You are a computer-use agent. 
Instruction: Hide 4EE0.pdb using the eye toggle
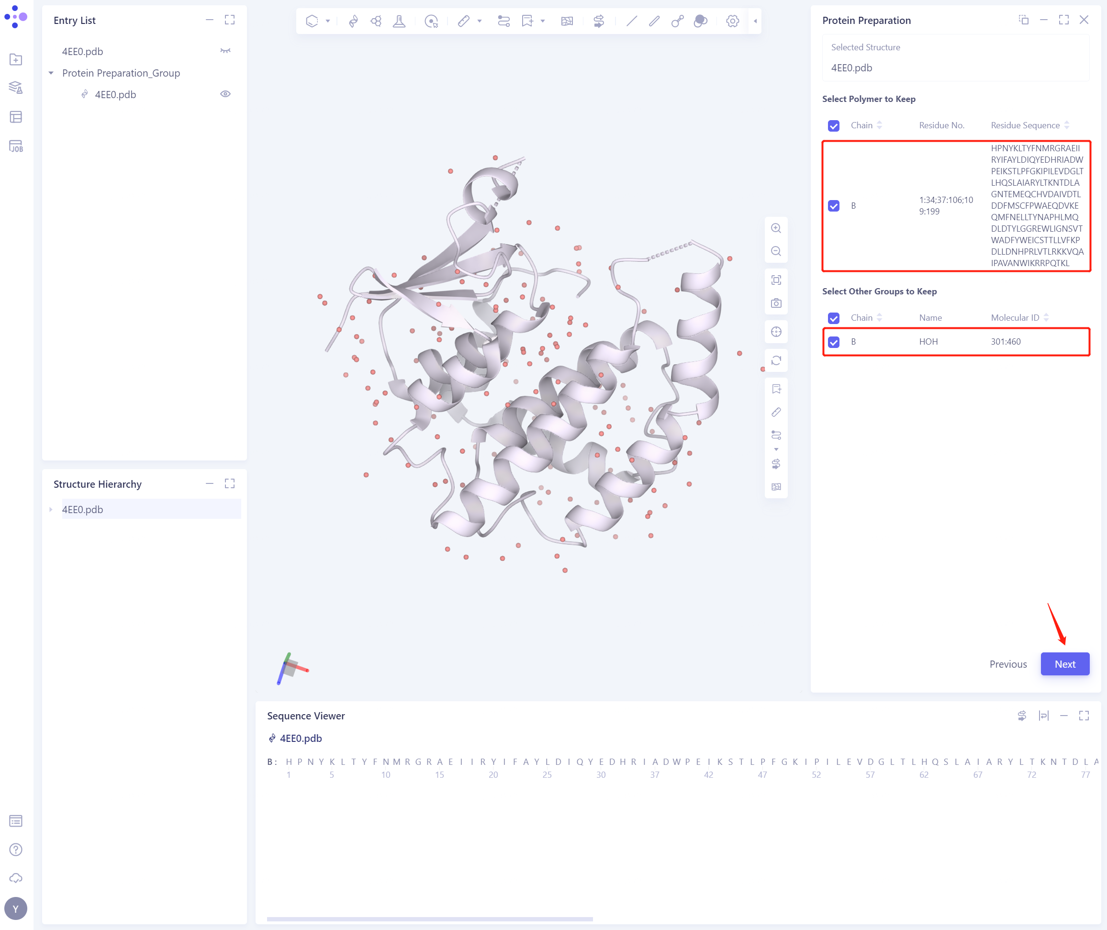pos(225,93)
